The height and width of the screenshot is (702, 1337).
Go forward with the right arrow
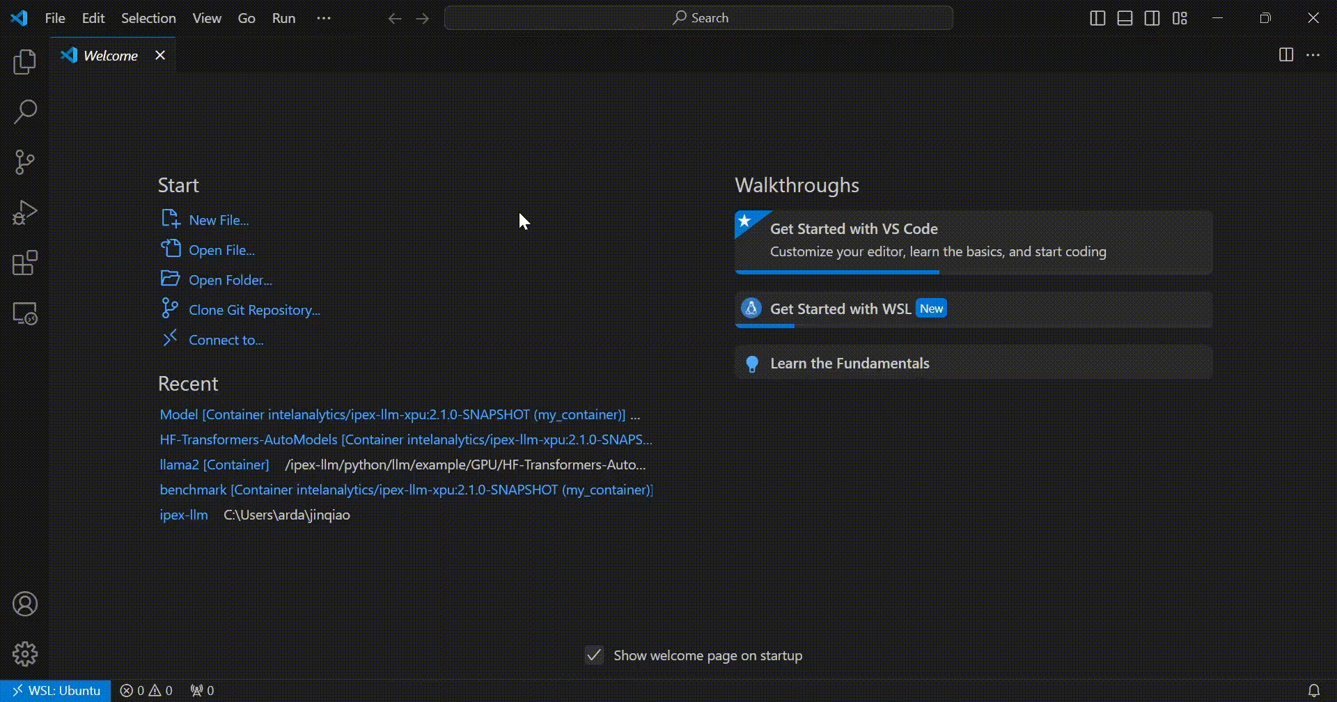point(423,18)
